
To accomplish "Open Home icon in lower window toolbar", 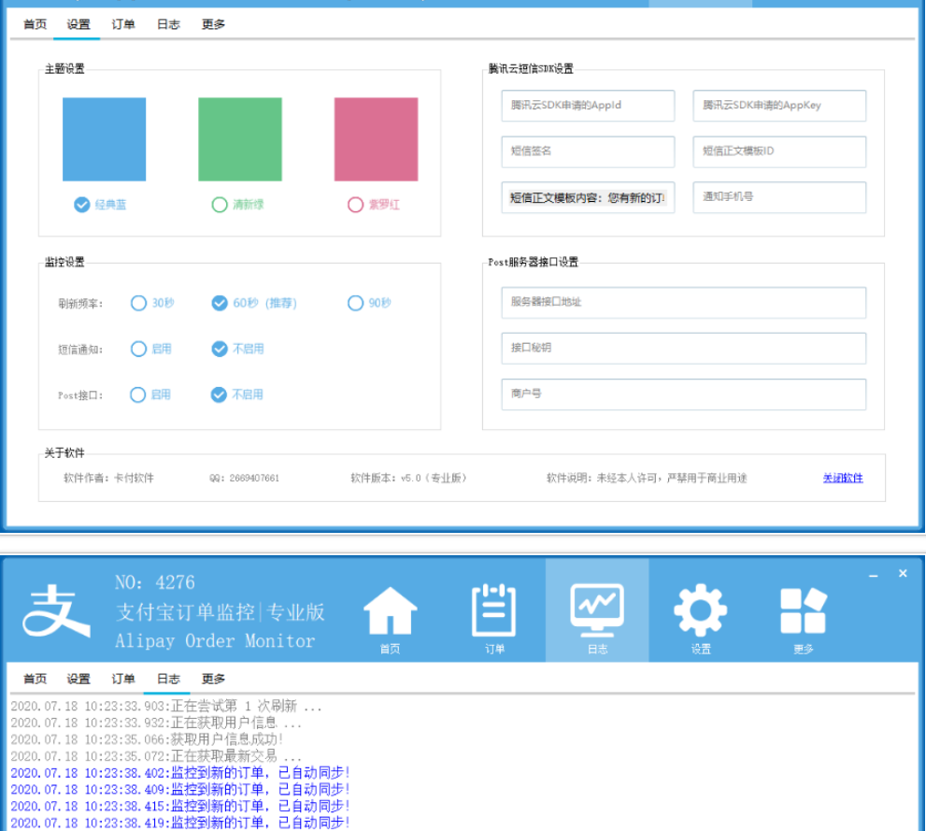I will (x=390, y=617).
